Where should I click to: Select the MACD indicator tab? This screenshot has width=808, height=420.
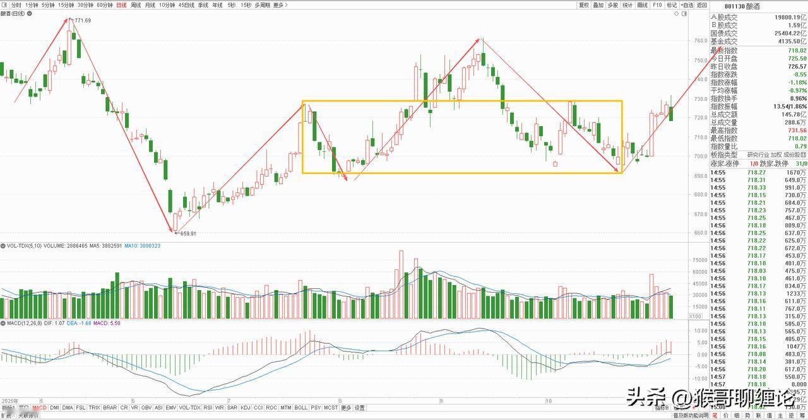[x=40, y=408]
